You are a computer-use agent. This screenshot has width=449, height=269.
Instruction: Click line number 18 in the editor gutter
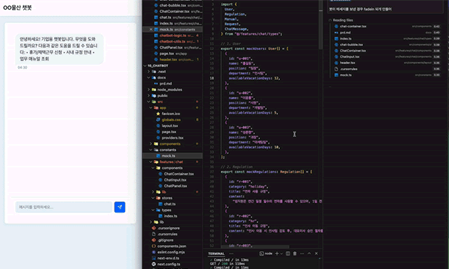(x=212, y=78)
